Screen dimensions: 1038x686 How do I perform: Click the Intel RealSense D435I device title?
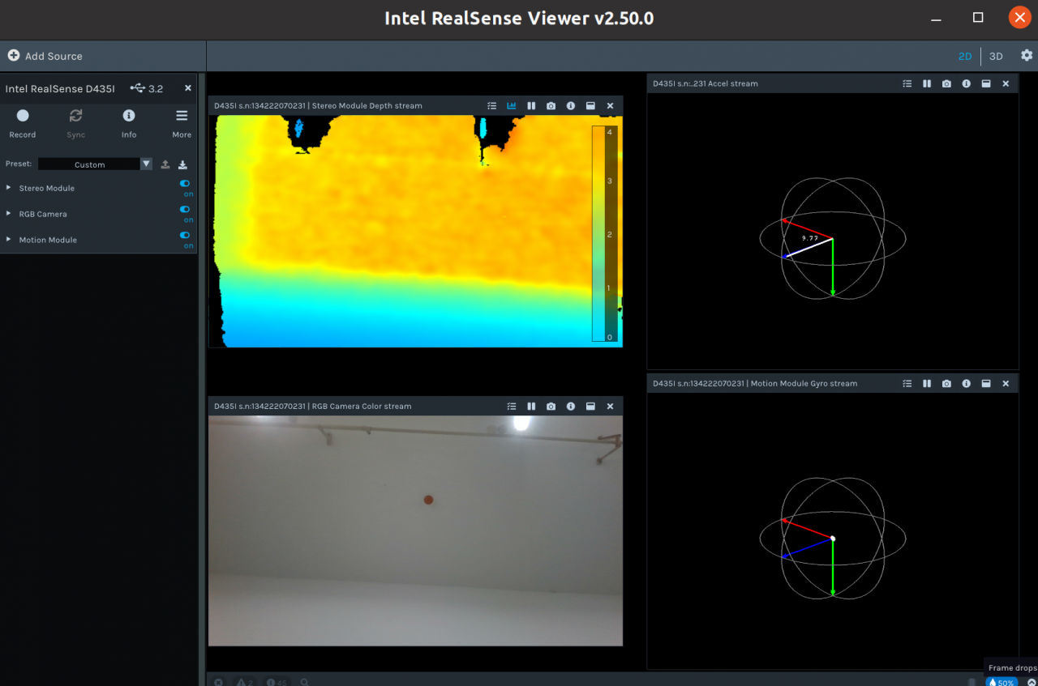[60, 88]
